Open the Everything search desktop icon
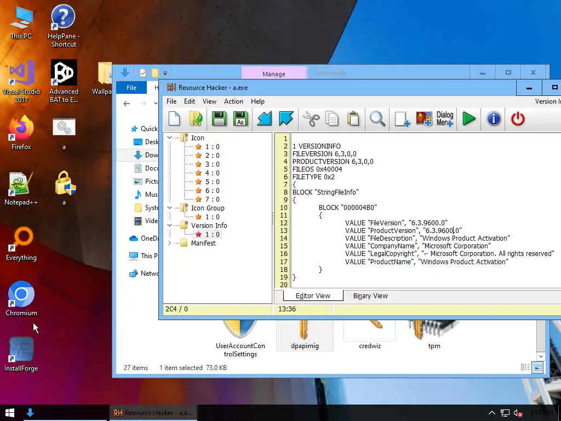The image size is (561, 421). coord(21,244)
